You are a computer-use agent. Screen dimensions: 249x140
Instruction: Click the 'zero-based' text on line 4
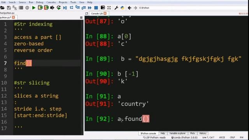coord(29,44)
